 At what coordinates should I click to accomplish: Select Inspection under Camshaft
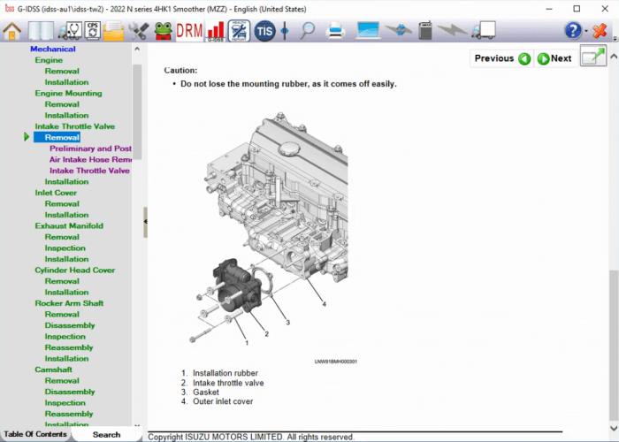[65, 403]
